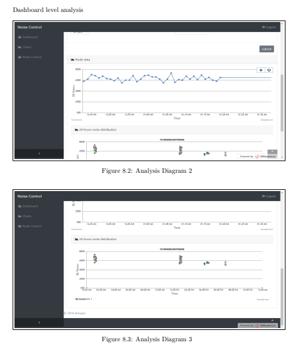The width and height of the screenshot is (295, 357).
Task: Click vertical scrollbar thumb in Figure 8.2 screenshot
Action: pos(282,103)
